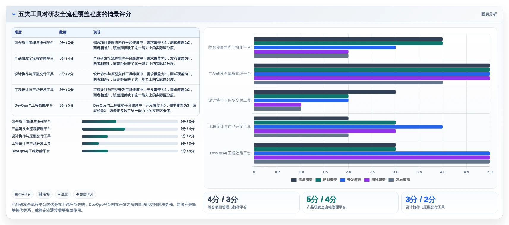
Task: Click table cell value 2分 / 3分
Action: [67, 90]
